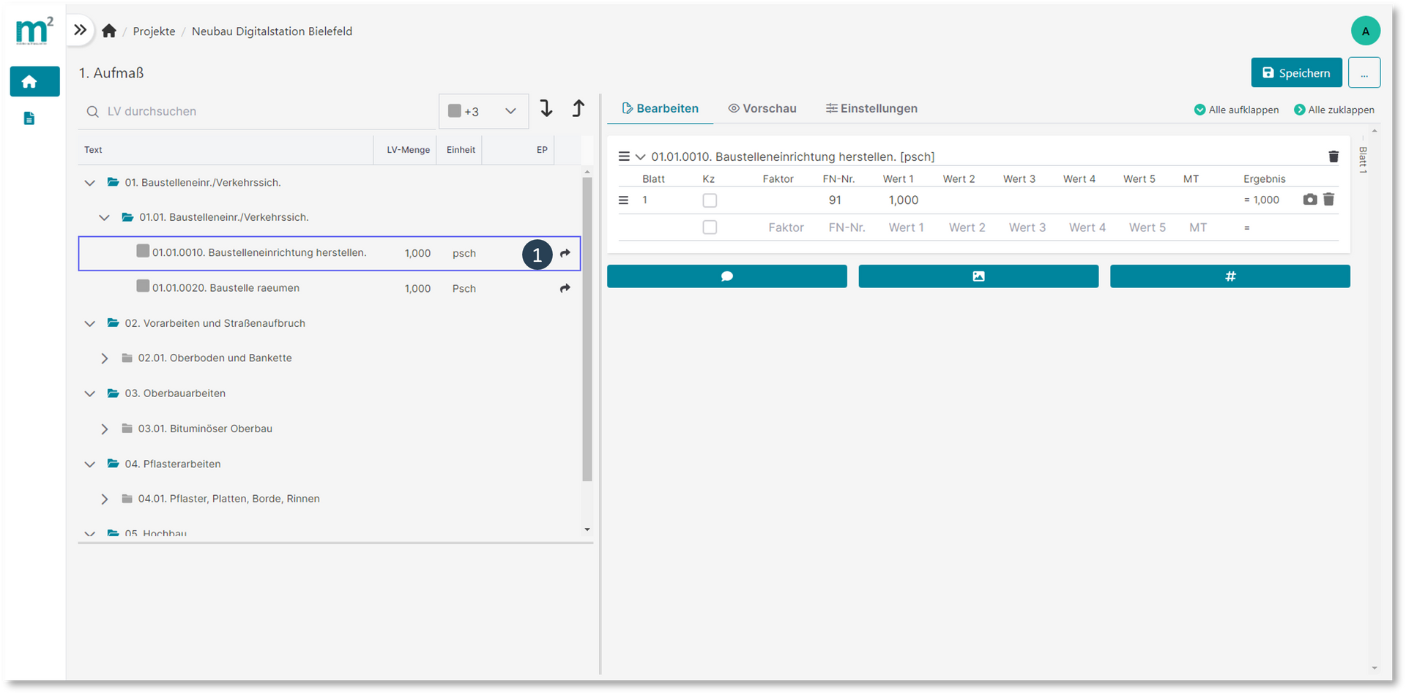Collapse folder 03. Oberbauarbeiten
Image resolution: width=1406 pixels, height=694 pixels.
[x=90, y=393]
